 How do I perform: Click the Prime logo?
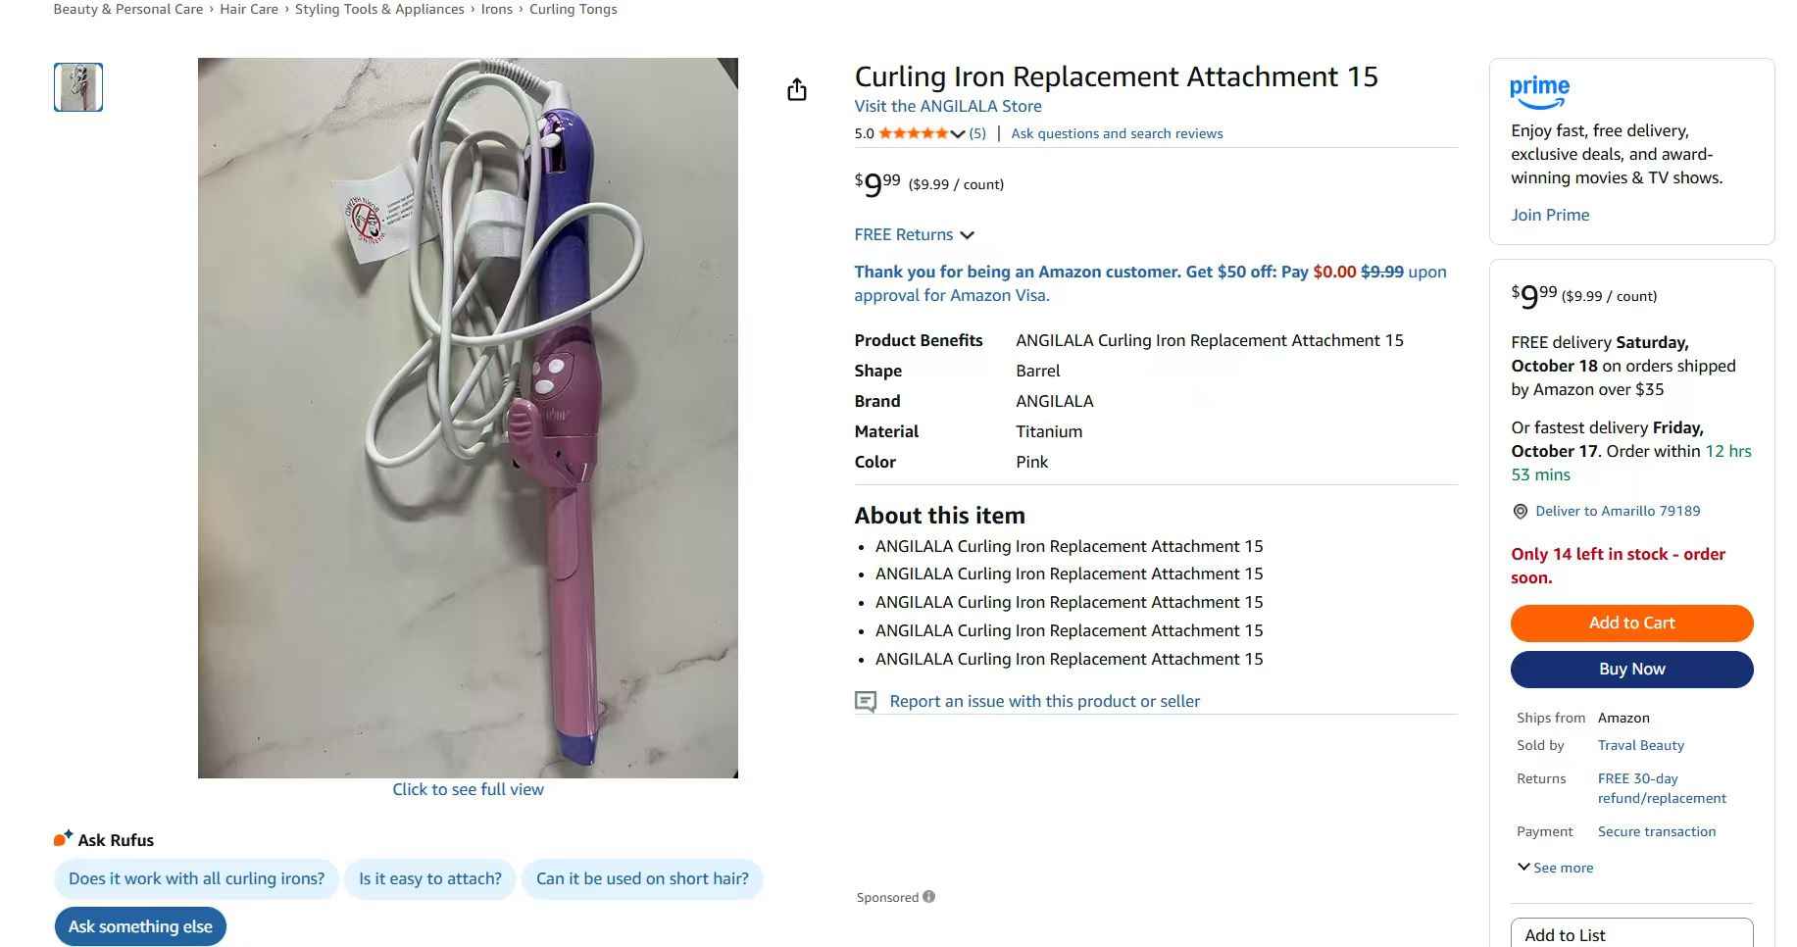click(x=1539, y=91)
